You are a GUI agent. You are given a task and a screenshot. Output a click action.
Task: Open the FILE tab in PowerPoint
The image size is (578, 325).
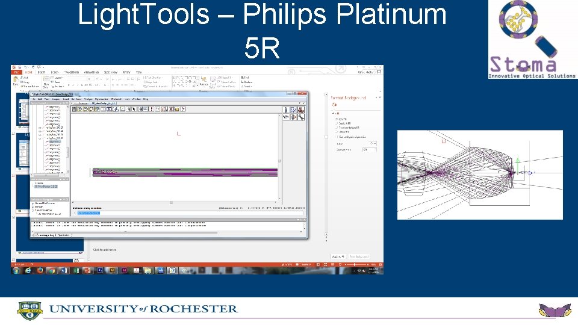[x=16, y=73]
